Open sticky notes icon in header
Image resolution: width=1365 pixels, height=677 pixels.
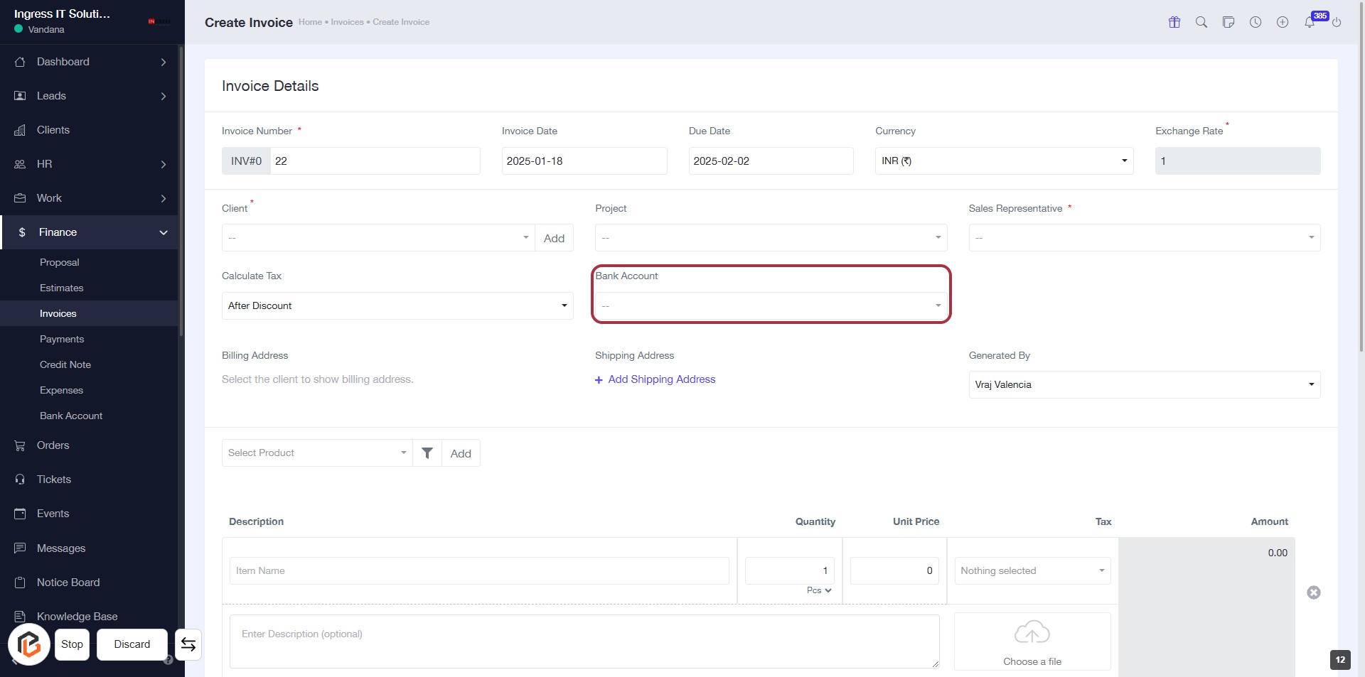[x=1228, y=22]
